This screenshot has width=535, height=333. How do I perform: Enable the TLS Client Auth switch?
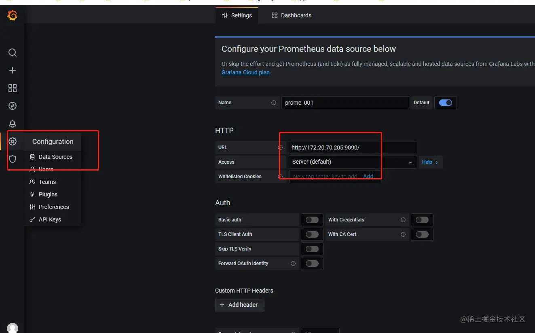point(312,234)
